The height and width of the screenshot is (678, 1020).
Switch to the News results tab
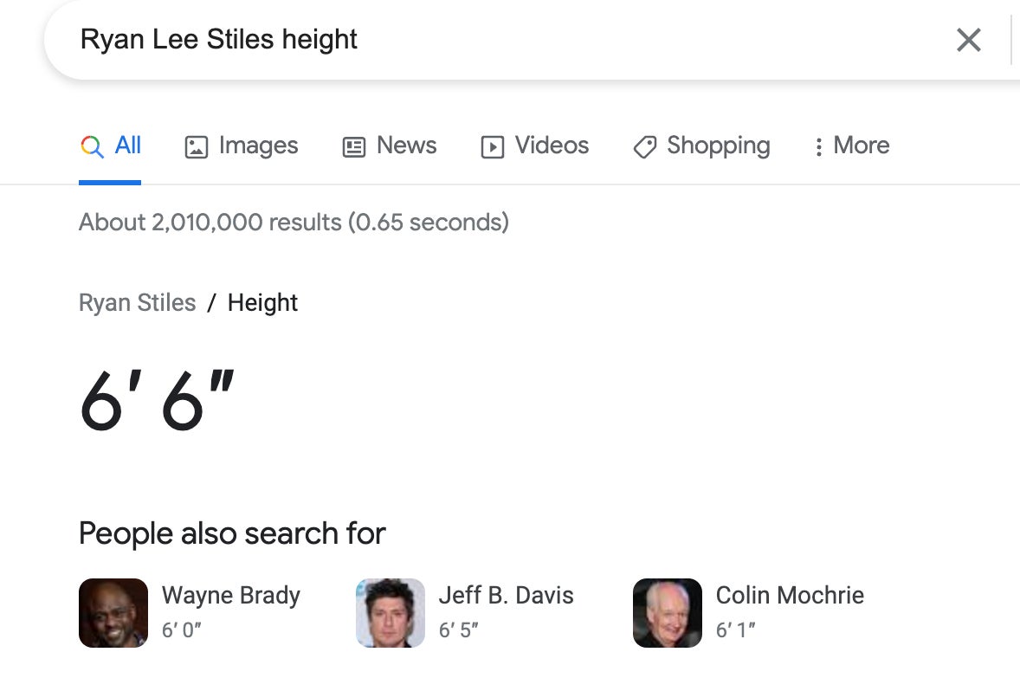click(406, 145)
